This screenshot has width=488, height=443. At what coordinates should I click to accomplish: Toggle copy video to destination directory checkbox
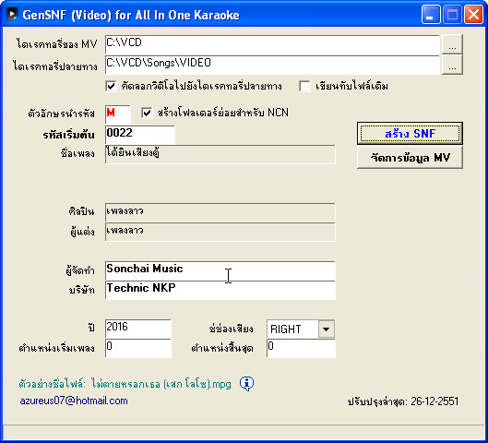tap(111, 86)
